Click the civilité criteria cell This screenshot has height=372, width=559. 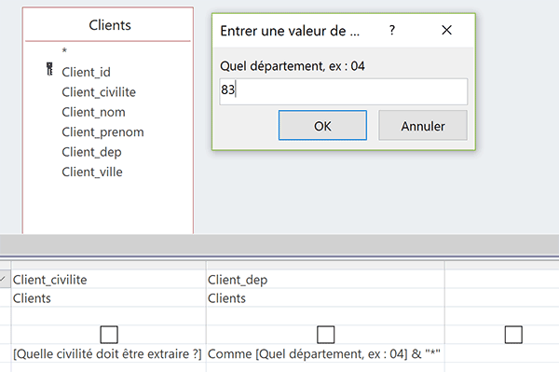[108, 353]
